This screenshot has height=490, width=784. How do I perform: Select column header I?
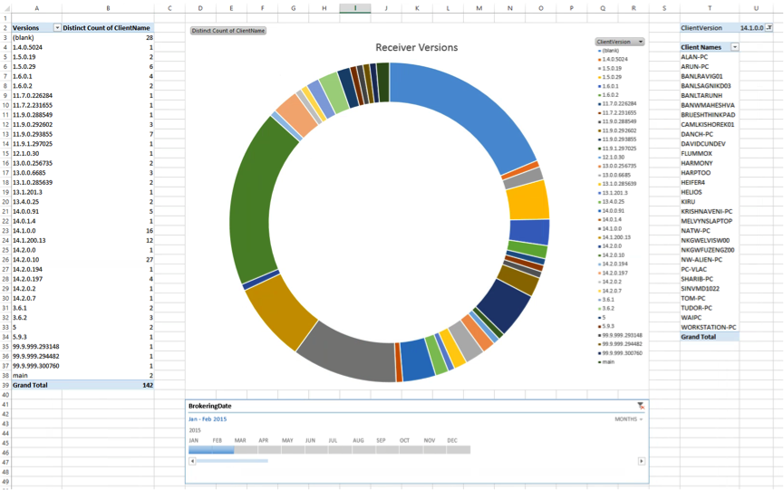(354, 8)
